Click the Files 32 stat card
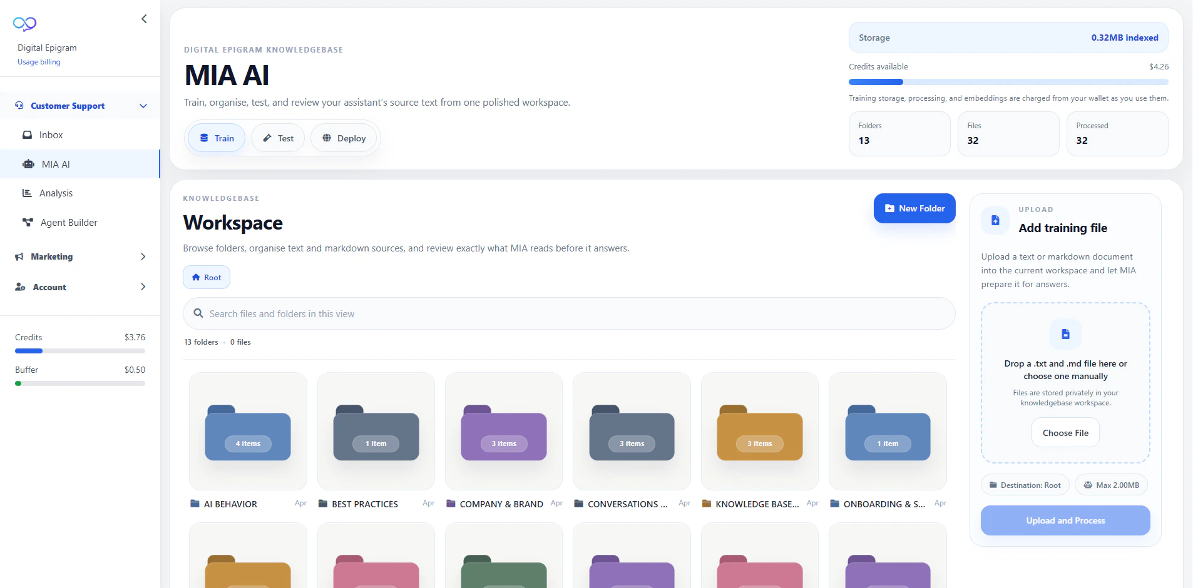This screenshot has height=588, width=1193. (1008, 134)
